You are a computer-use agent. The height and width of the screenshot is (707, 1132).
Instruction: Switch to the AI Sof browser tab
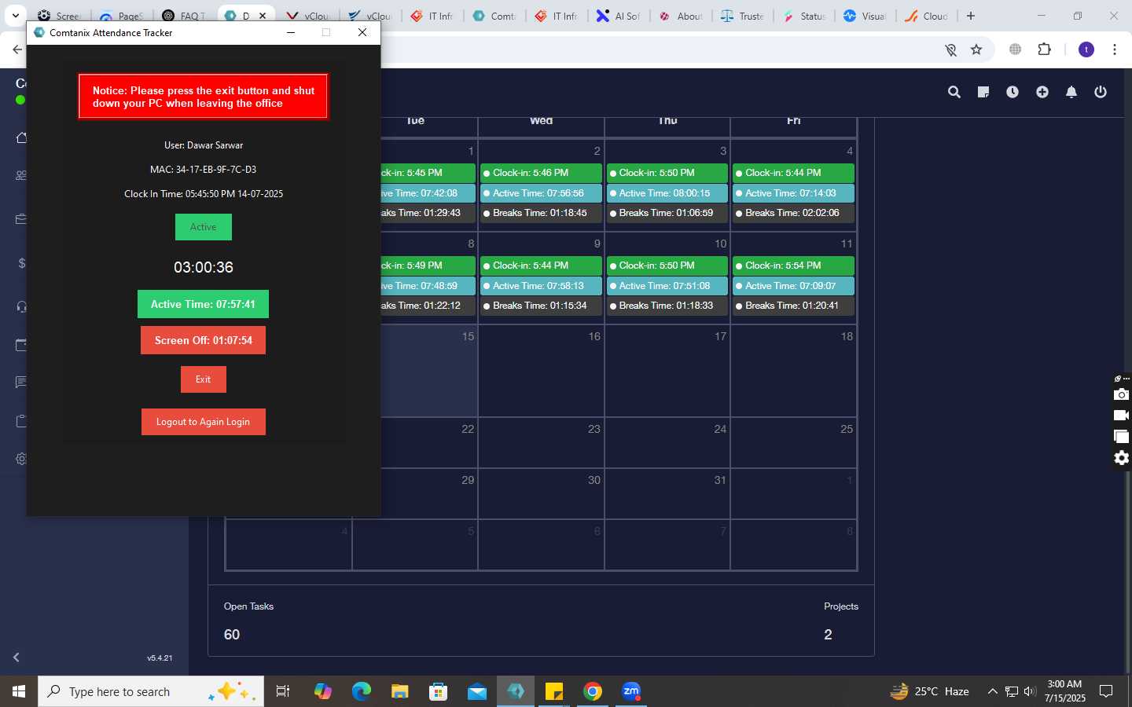(x=618, y=16)
